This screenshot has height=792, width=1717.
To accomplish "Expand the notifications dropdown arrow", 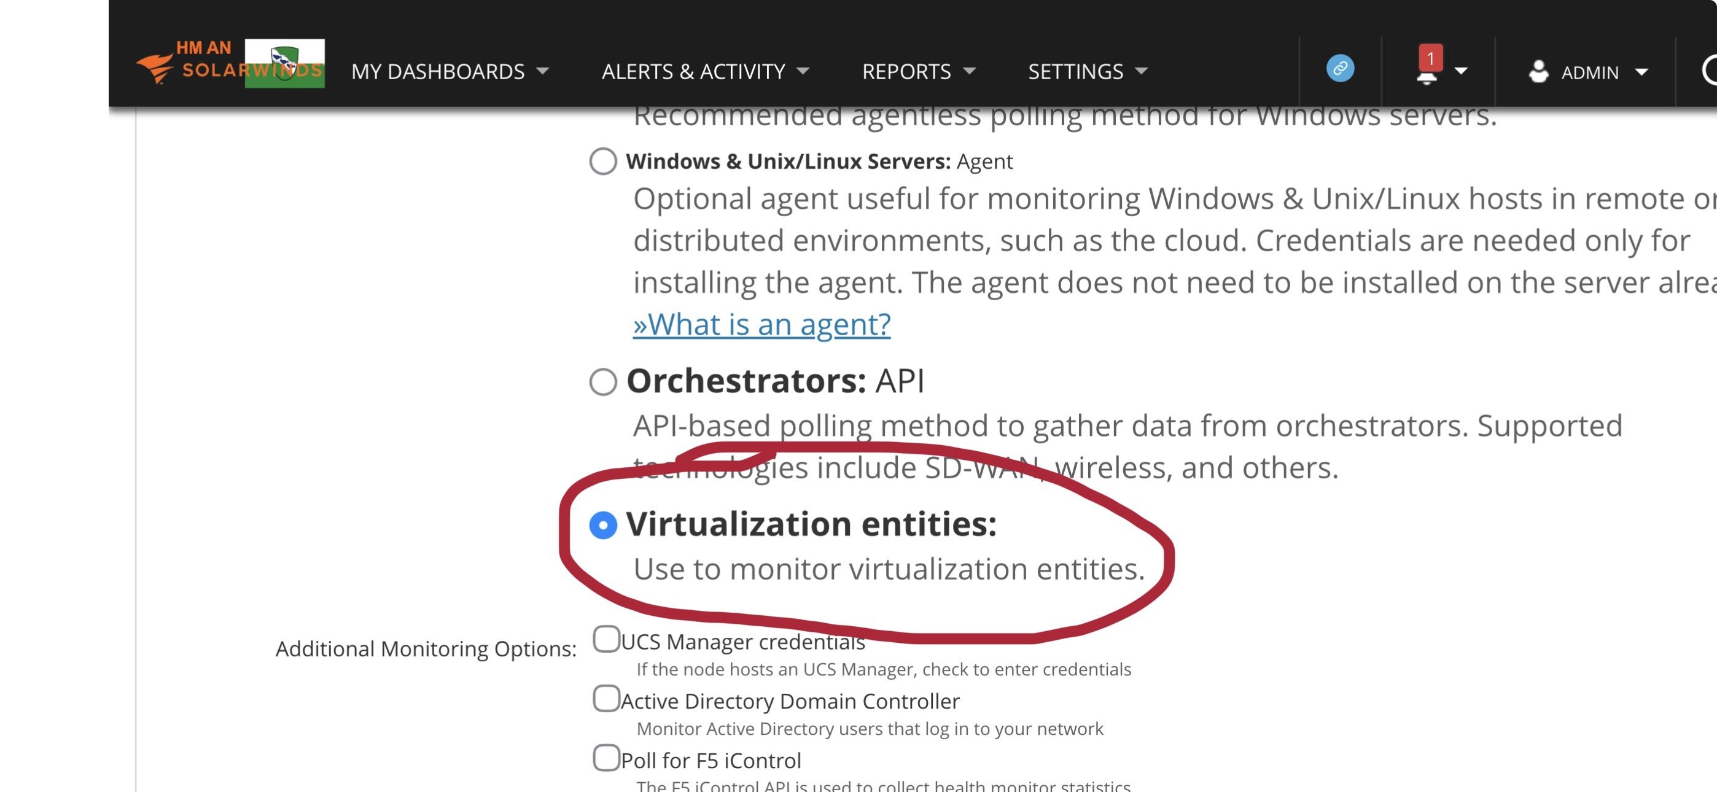I will [x=1461, y=71].
